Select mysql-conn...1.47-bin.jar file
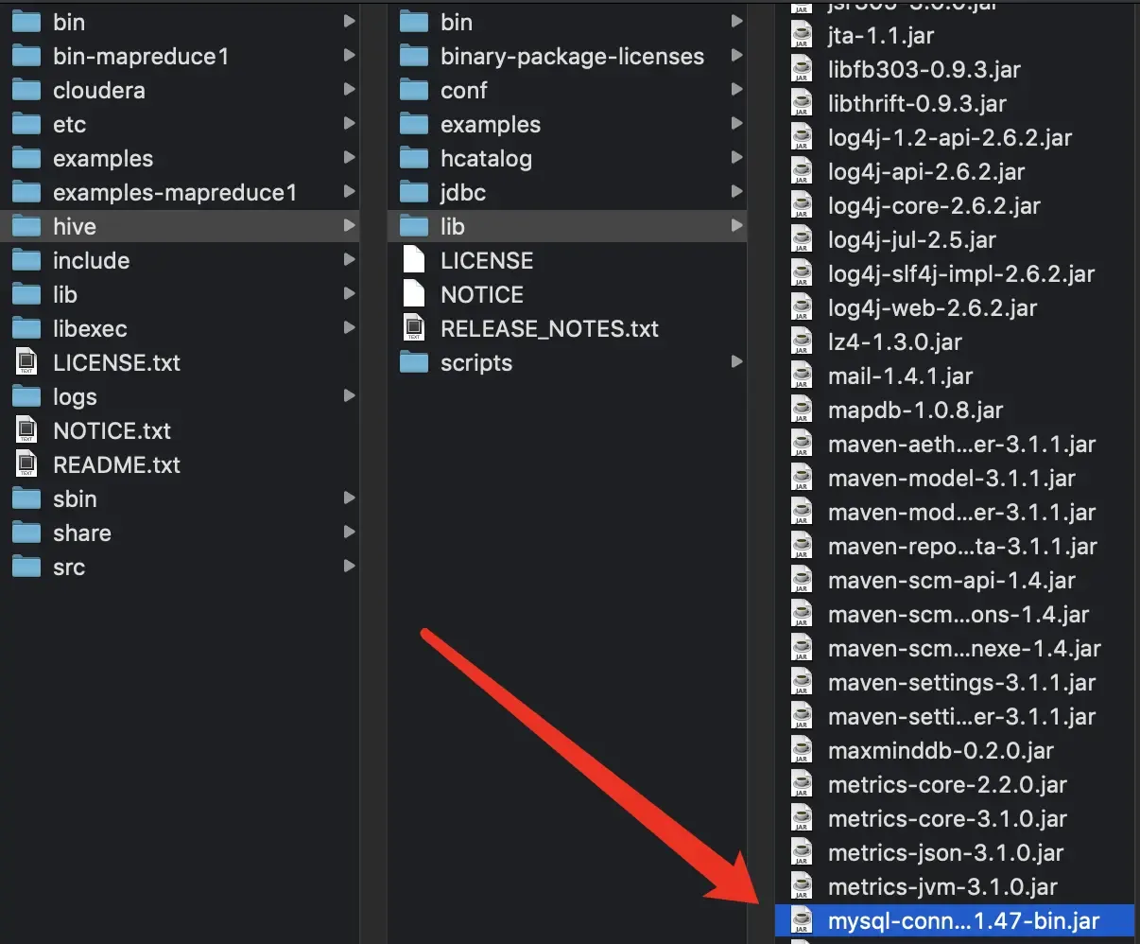Viewport: 1140px width, 944px height. 955,920
